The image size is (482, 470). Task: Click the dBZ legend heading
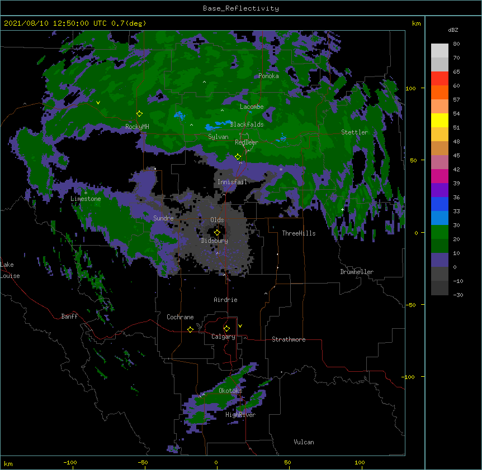[453, 30]
